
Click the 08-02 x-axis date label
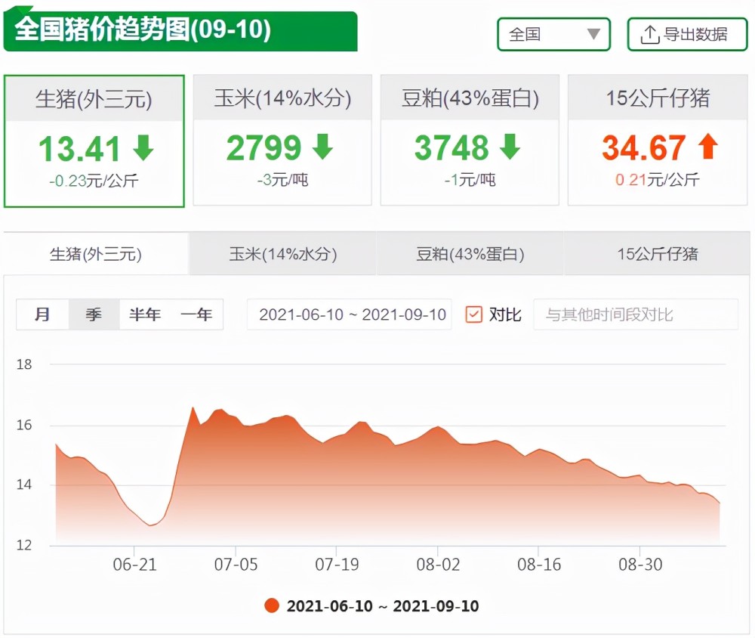[438, 564]
